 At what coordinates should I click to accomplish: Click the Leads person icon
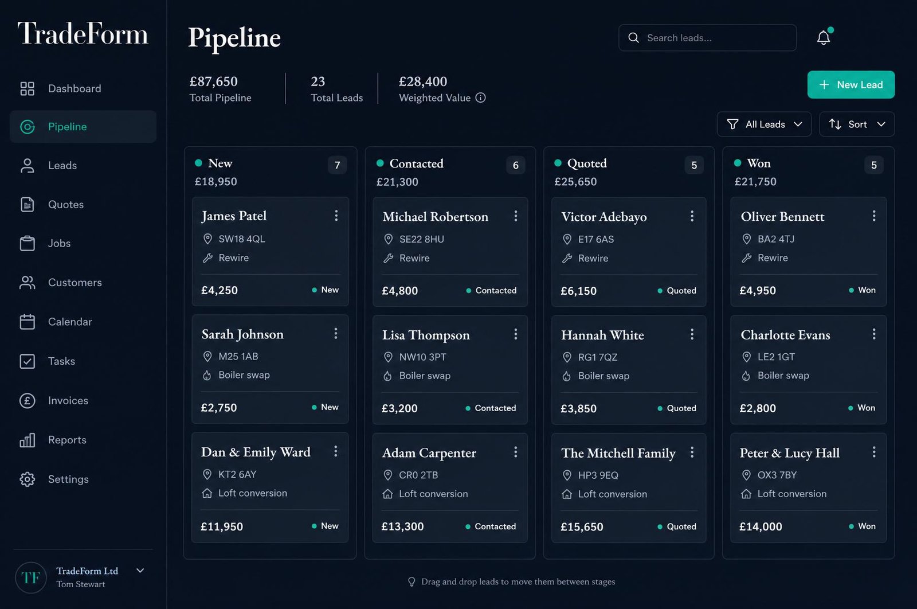pyautogui.click(x=27, y=166)
